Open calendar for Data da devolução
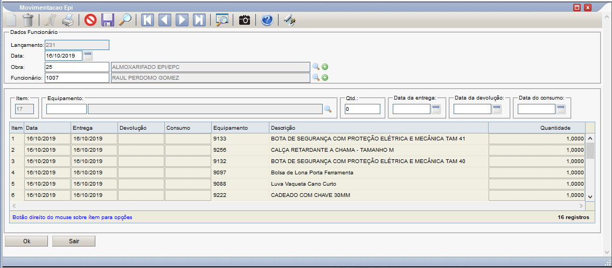 tap(497, 109)
